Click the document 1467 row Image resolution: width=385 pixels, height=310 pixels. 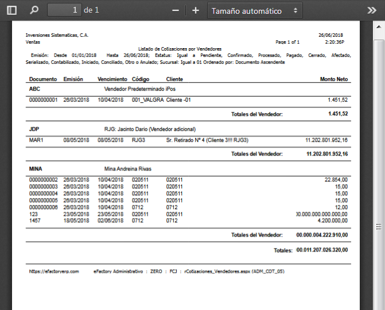coord(36,220)
